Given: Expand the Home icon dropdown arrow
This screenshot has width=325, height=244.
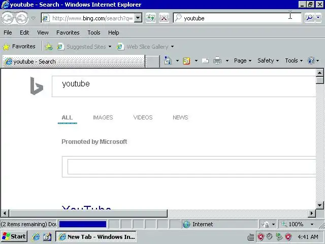Looking at the screenshot, I should (x=177, y=61).
